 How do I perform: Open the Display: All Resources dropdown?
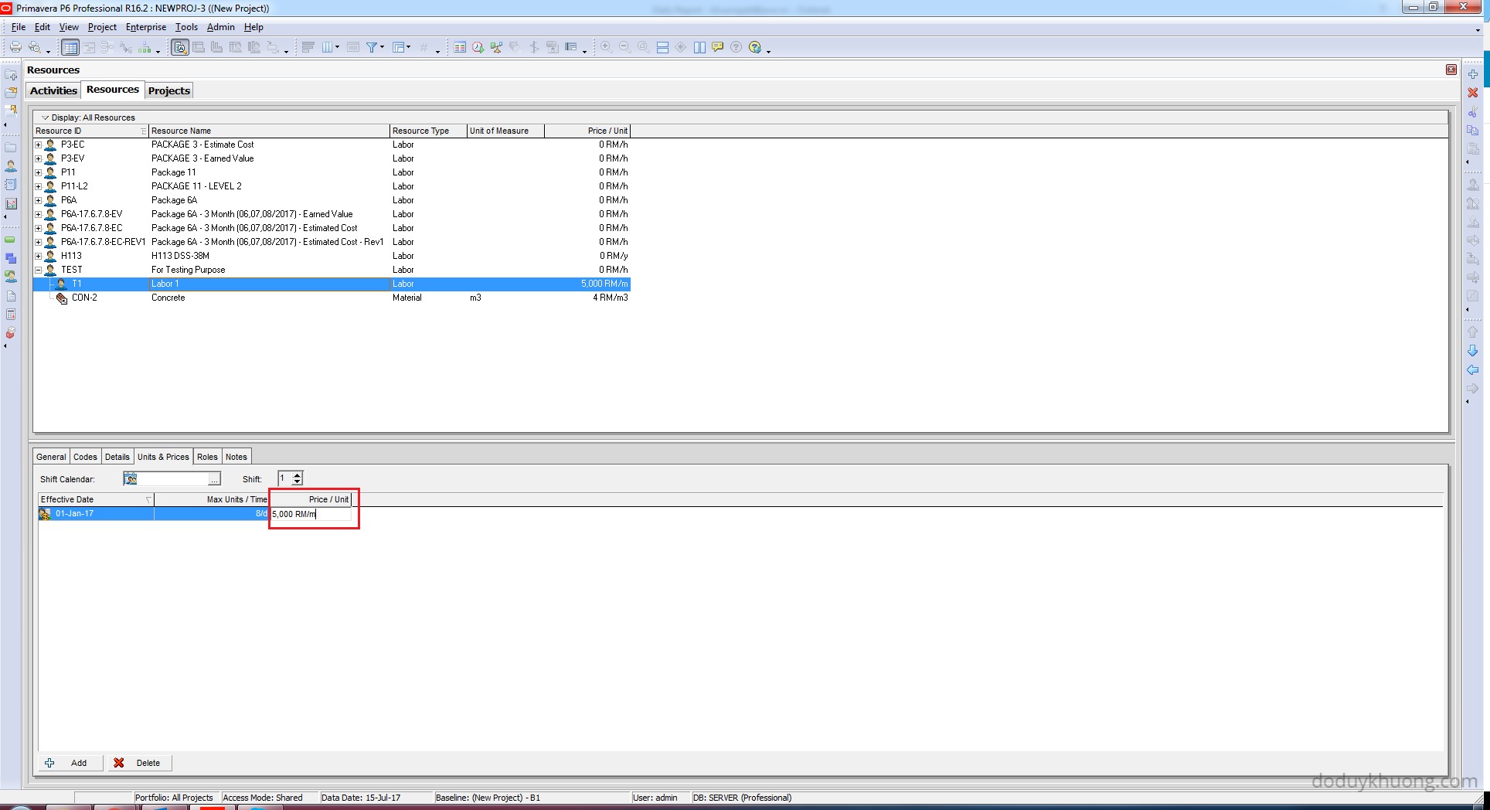[45, 117]
